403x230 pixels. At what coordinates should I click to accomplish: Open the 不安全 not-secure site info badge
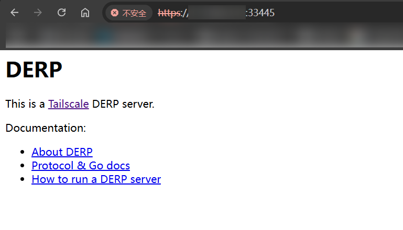[x=129, y=13]
